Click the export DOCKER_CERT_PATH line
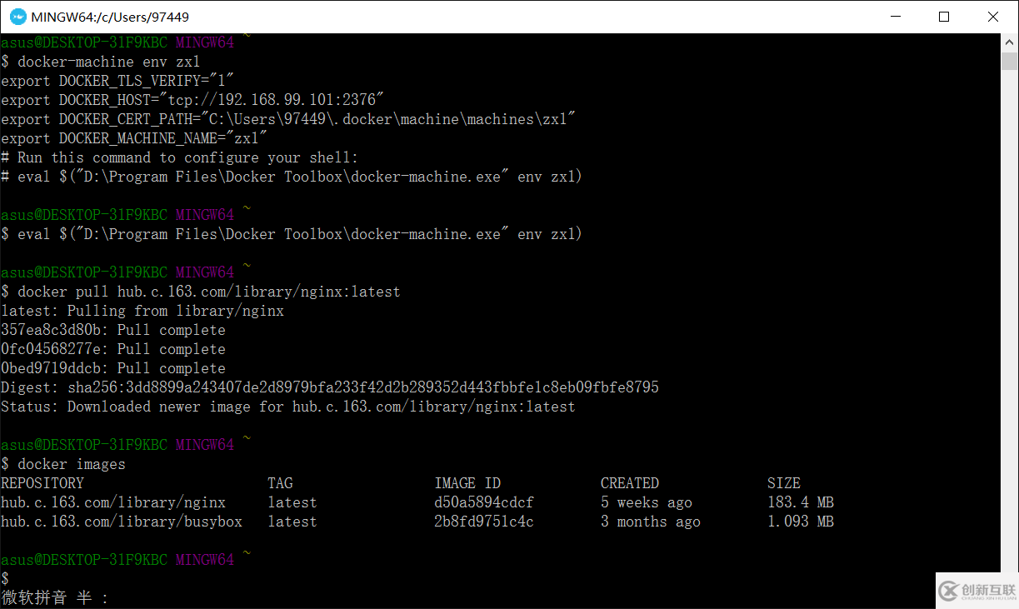 point(288,119)
